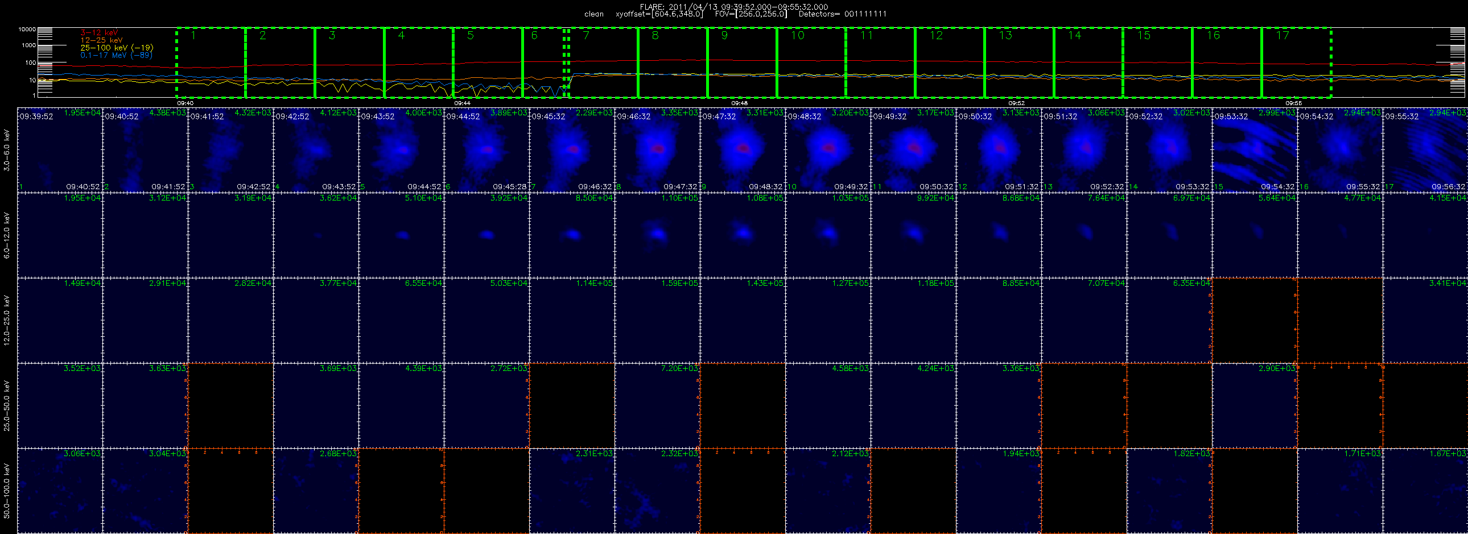The image size is (1468, 534).
Task: Click the 09:56 time axis label
Action: click(1294, 103)
